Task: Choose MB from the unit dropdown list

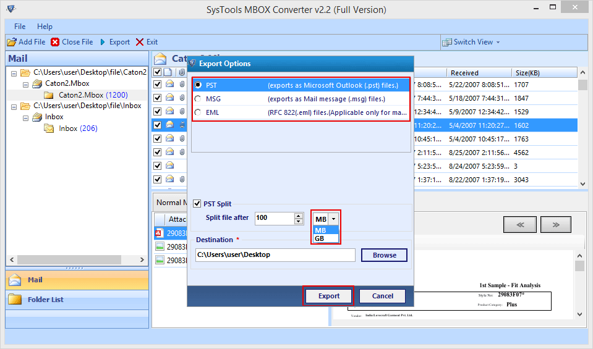Action: coord(326,230)
